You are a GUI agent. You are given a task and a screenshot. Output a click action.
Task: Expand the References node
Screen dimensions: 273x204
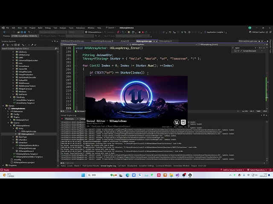(x=8, y=111)
